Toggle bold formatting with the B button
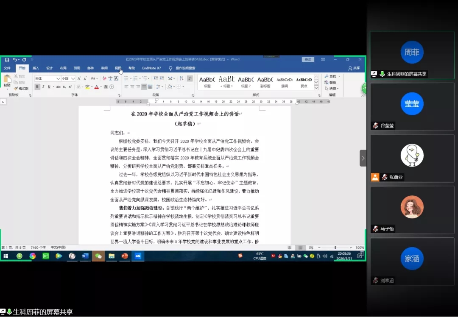 37,87
